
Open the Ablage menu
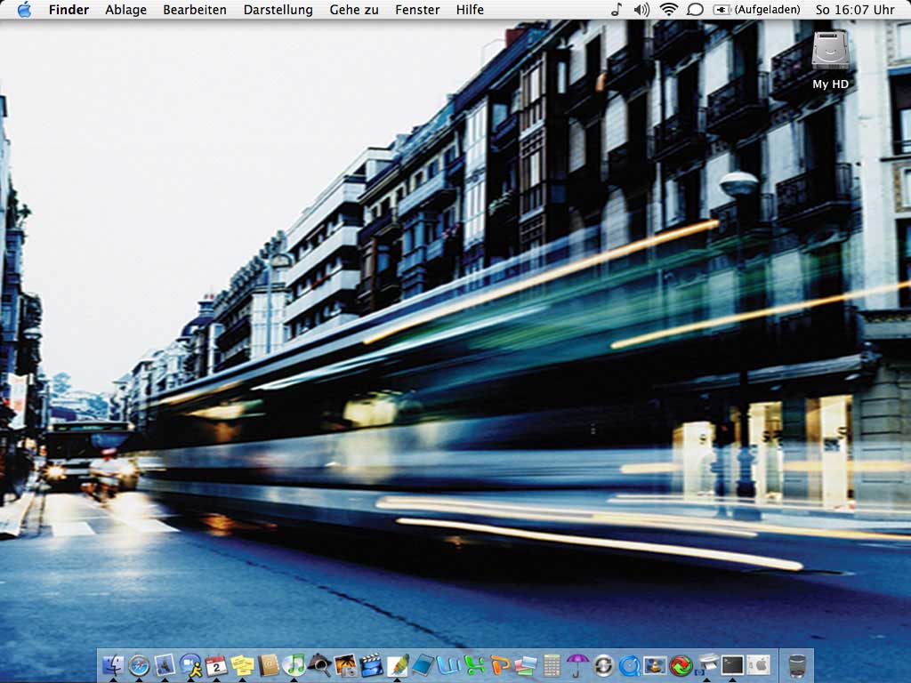click(125, 10)
